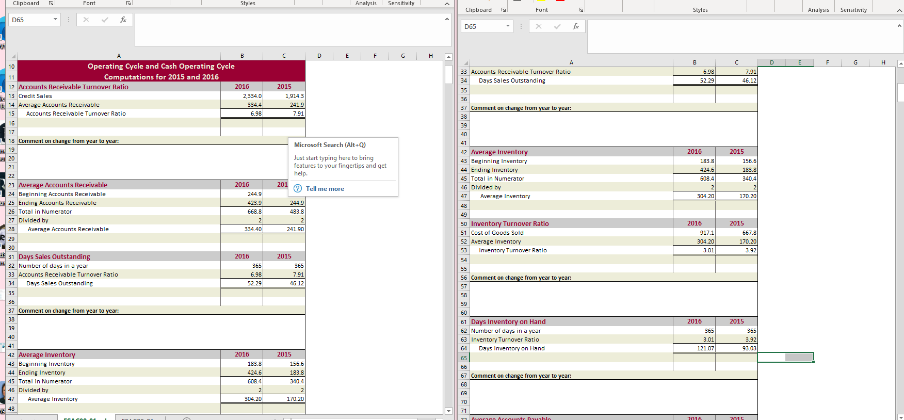Click Cancel X beside left window formula bar
Screen dimensions: 904x420
(86, 20)
